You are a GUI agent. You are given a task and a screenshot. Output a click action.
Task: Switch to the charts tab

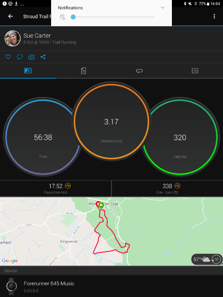[195, 71]
